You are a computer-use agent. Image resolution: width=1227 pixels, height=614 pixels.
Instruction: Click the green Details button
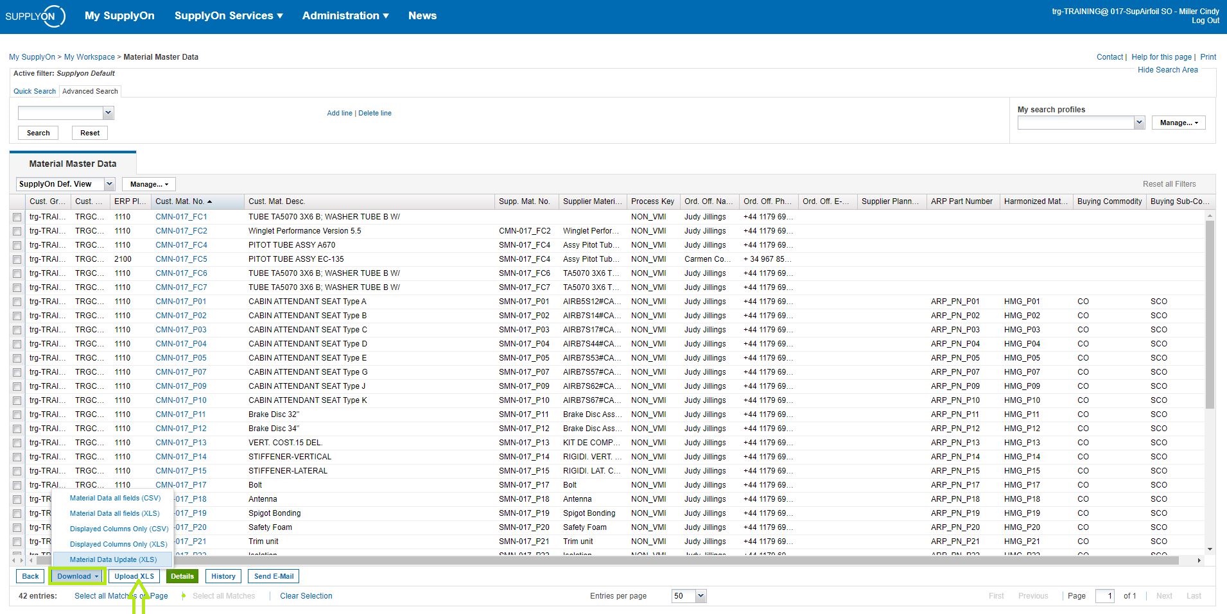pyautogui.click(x=182, y=576)
